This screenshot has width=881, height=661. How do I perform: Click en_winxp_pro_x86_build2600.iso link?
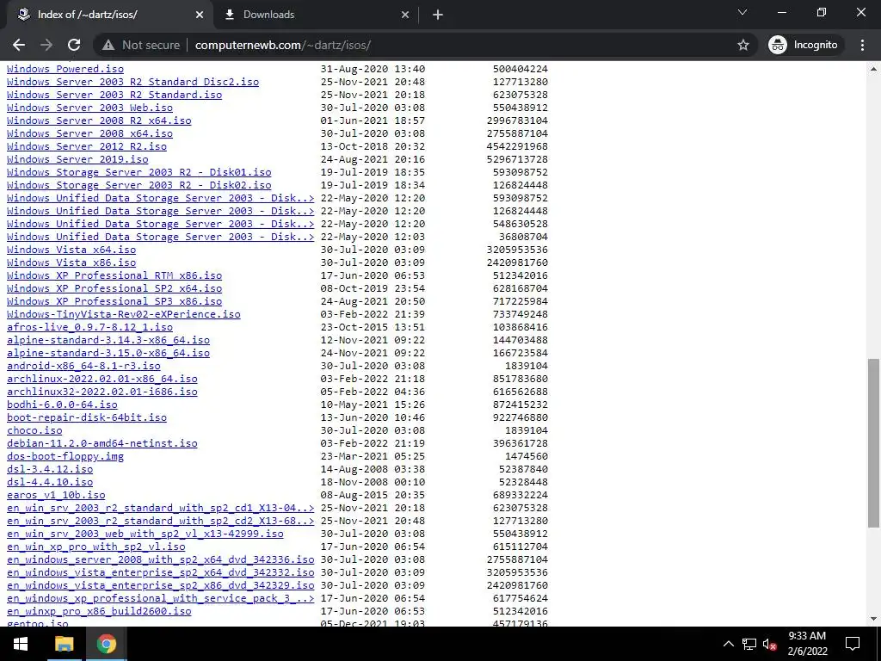[x=99, y=612]
